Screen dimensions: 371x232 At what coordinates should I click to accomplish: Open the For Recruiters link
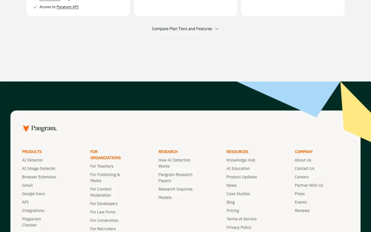pyautogui.click(x=103, y=229)
